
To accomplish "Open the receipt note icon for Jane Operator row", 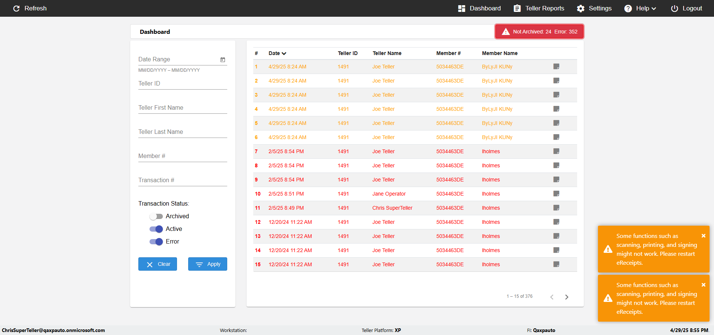I will pyautogui.click(x=556, y=194).
